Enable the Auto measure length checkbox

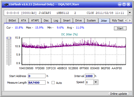click(x=53, y=83)
